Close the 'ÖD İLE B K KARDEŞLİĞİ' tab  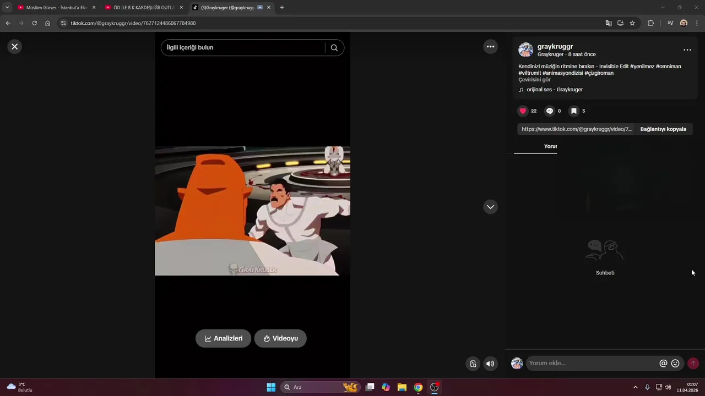[x=181, y=8]
